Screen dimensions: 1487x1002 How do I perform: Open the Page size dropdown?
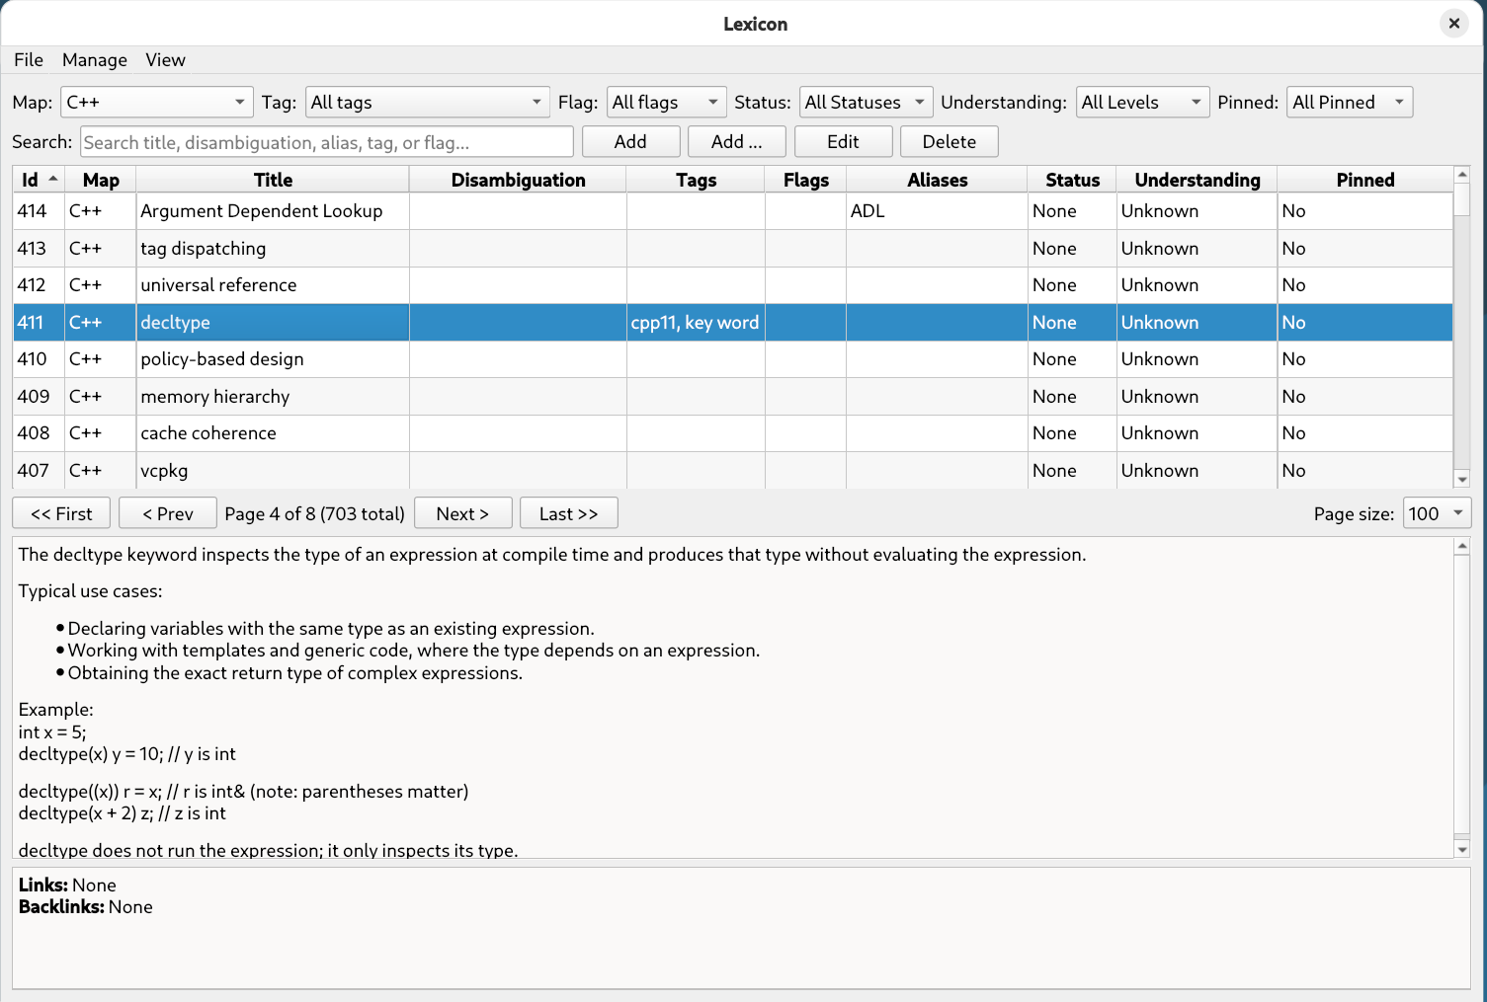click(1438, 513)
